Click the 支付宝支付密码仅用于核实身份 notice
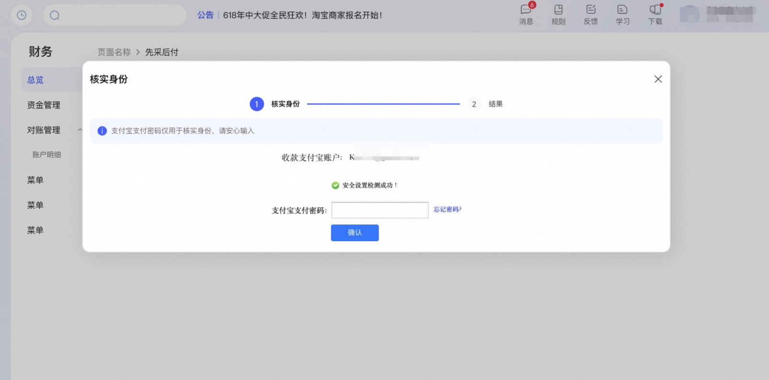Image resolution: width=769 pixels, height=380 pixels. point(182,131)
